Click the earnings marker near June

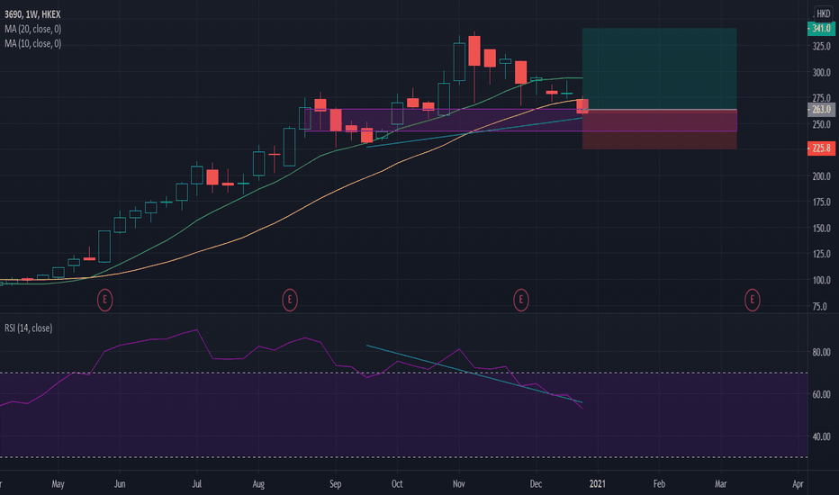[x=104, y=300]
